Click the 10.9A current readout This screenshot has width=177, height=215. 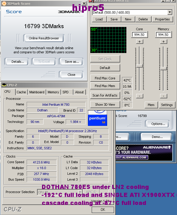click(x=127, y=86)
